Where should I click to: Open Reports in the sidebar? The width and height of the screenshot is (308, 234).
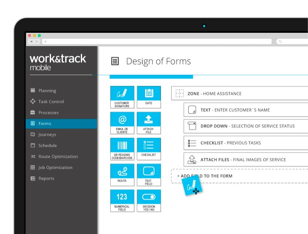(61, 178)
